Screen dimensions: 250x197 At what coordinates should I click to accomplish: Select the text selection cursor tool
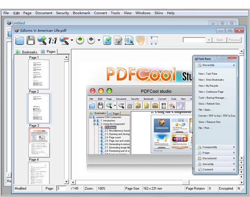point(129,40)
